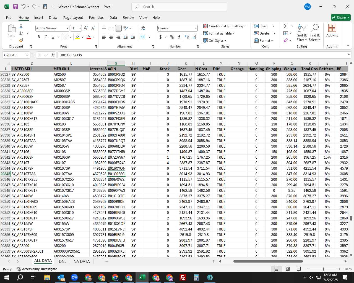Click the search box in title bar

179,7
